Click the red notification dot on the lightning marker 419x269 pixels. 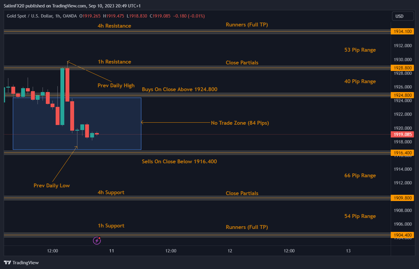(99, 238)
